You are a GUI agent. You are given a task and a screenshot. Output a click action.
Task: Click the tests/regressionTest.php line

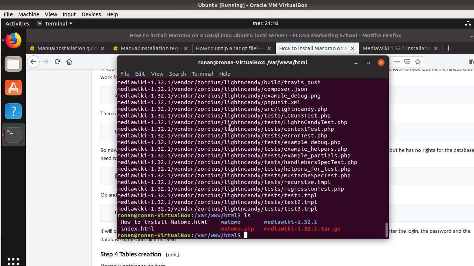pyautogui.click(x=231, y=189)
